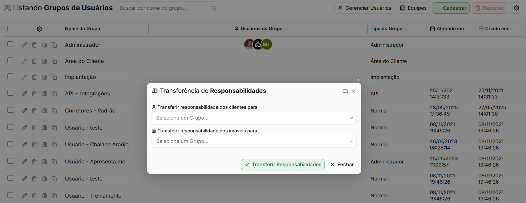Tick the checkbox for Área do Cliente
526x203 pixels.
coord(10,60)
